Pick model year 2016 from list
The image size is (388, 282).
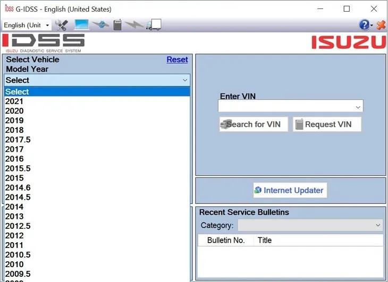click(97, 159)
